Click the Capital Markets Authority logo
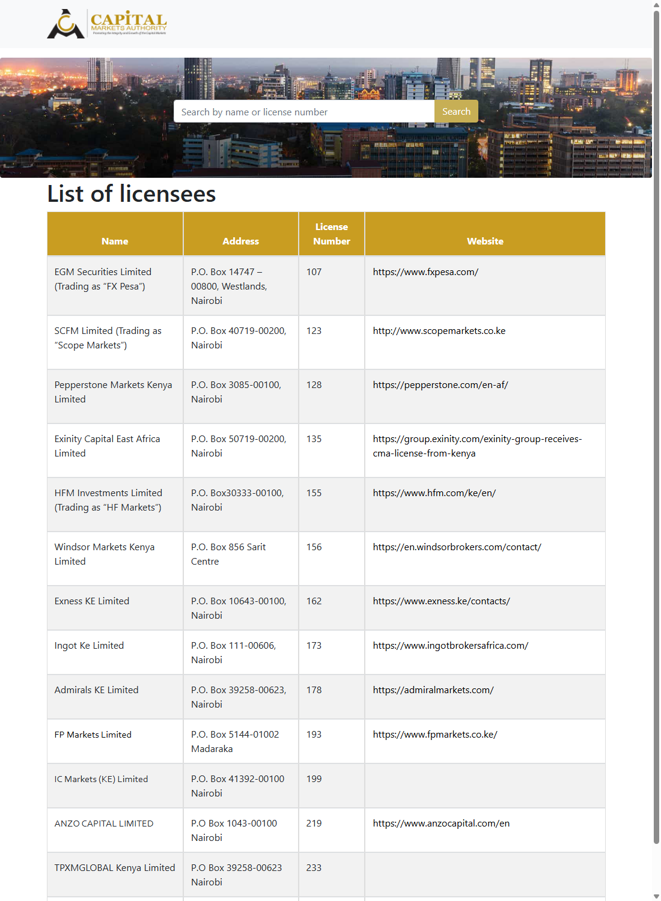The image size is (661, 901). pyautogui.click(x=107, y=23)
